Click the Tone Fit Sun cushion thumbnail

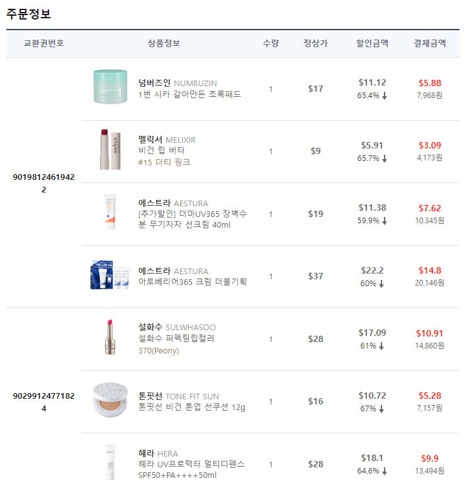[x=110, y=401]
